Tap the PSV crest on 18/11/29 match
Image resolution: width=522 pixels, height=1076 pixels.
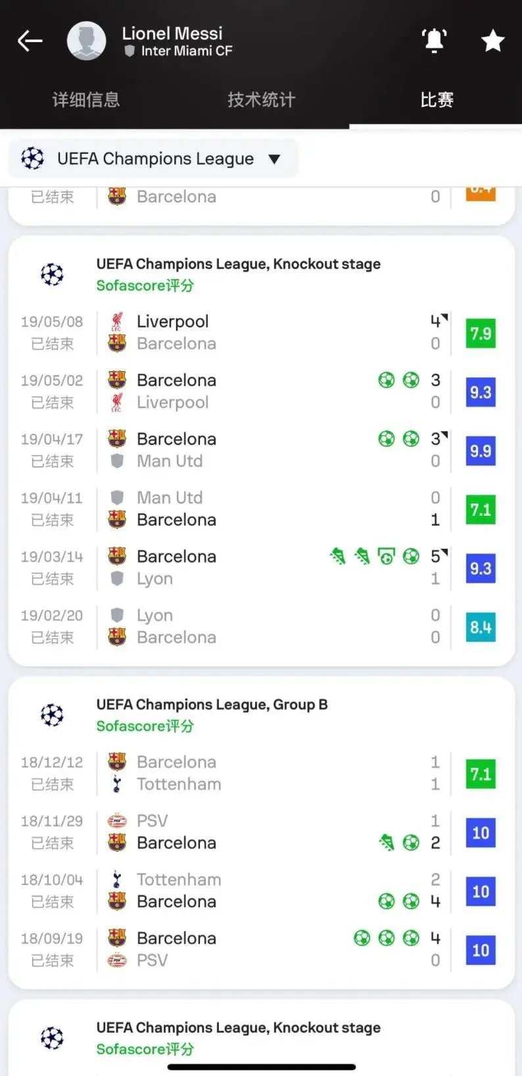(x=117, y=821)
